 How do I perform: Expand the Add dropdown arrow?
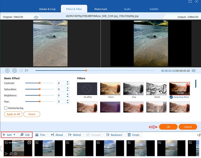pos(14,135)
